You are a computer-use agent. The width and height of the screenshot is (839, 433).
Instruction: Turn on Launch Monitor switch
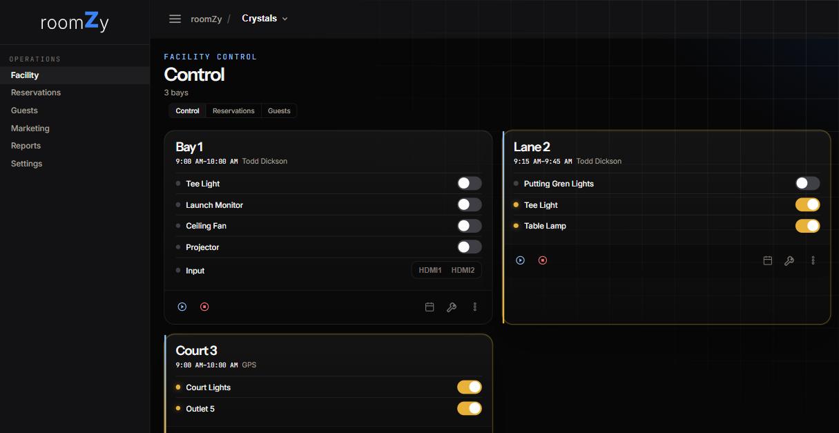(470, 204)
